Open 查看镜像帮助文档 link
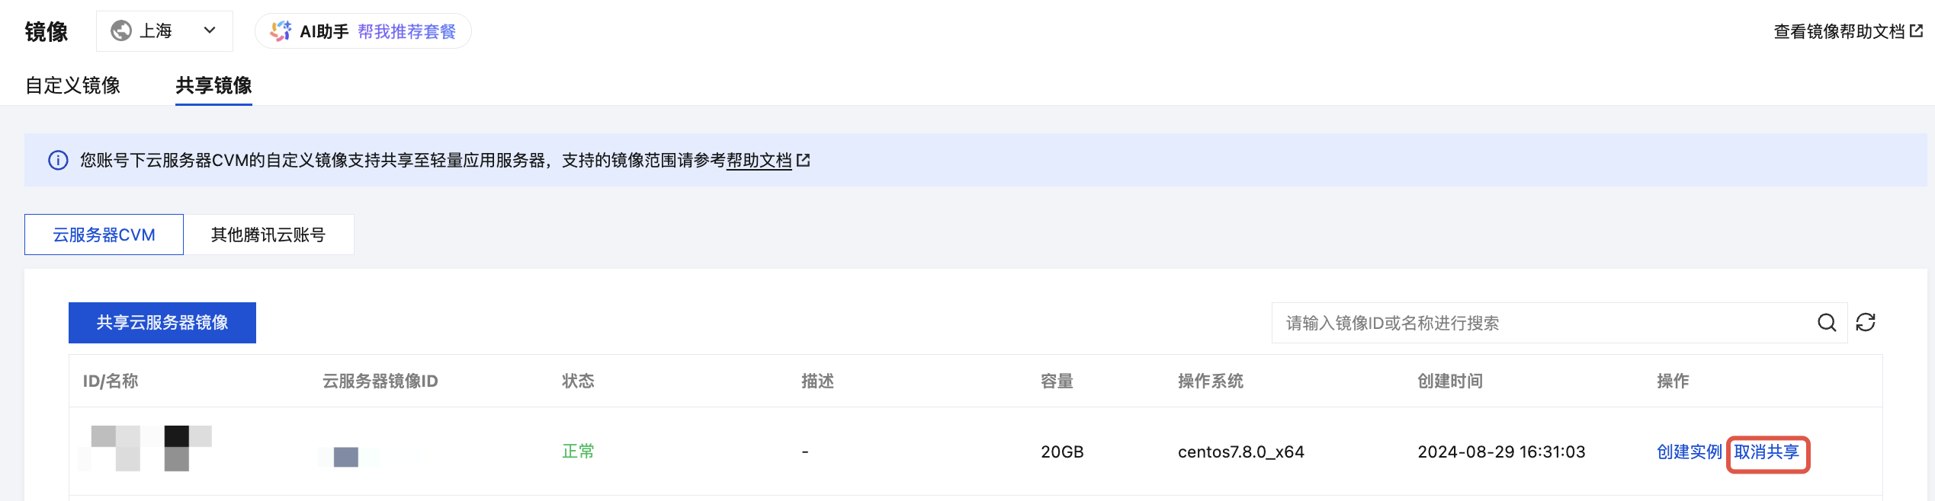The height and width of the screenshot is (501, 1935). click(1839, 31)
